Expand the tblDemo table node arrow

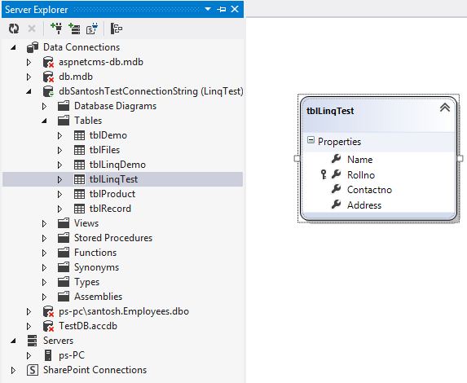pyautogui.click(x=59, y=135)
